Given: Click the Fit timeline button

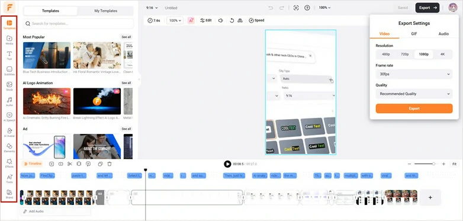Looking at the screenshot, I should click(x=454, y=164).
